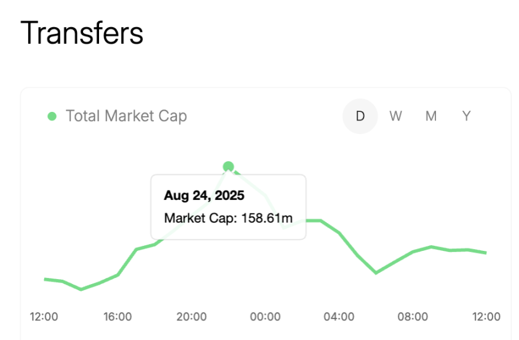Select the 16:00 time axis label
519x340 pixels.
click(x=117, y=317)
